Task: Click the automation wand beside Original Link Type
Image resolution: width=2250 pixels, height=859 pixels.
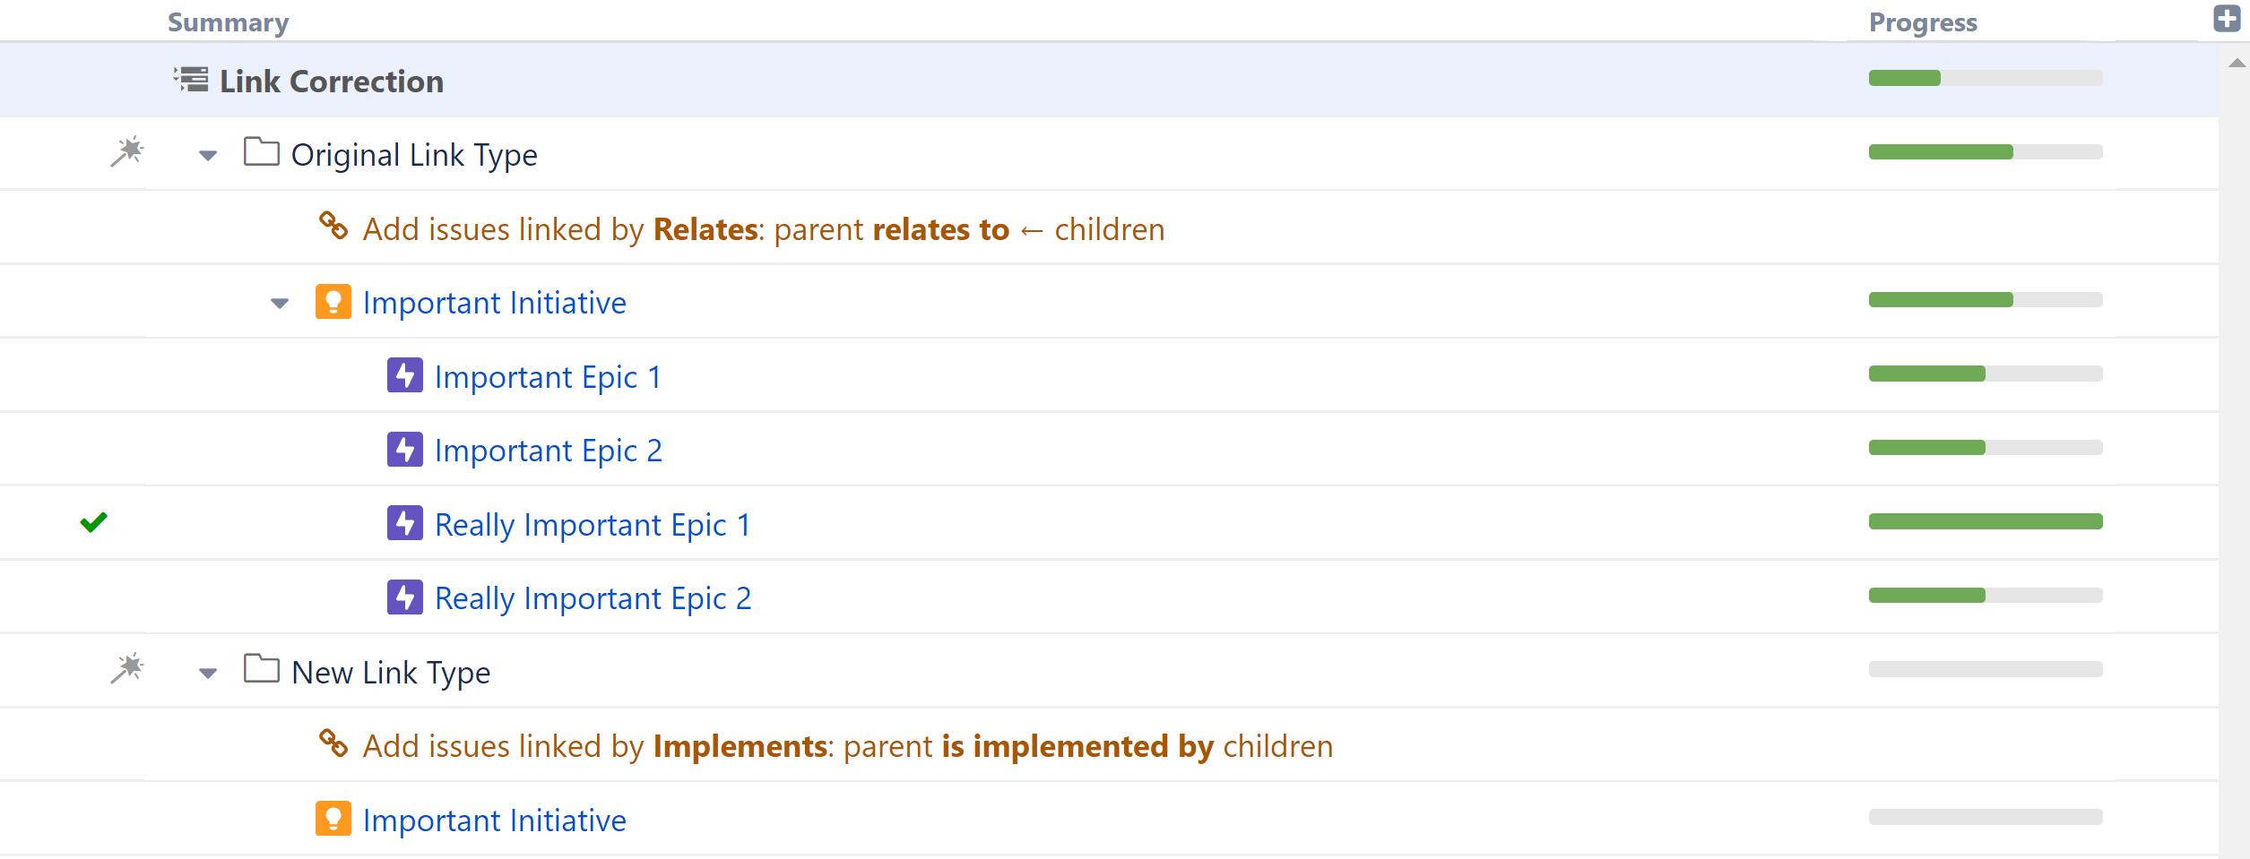Action: pos(127,151)
